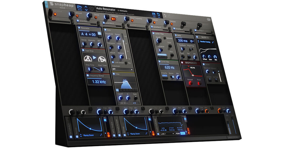Click the first Ramp Down stepper arrows
The height and width of the screenshot is (149, 284).
click(81, 135)
